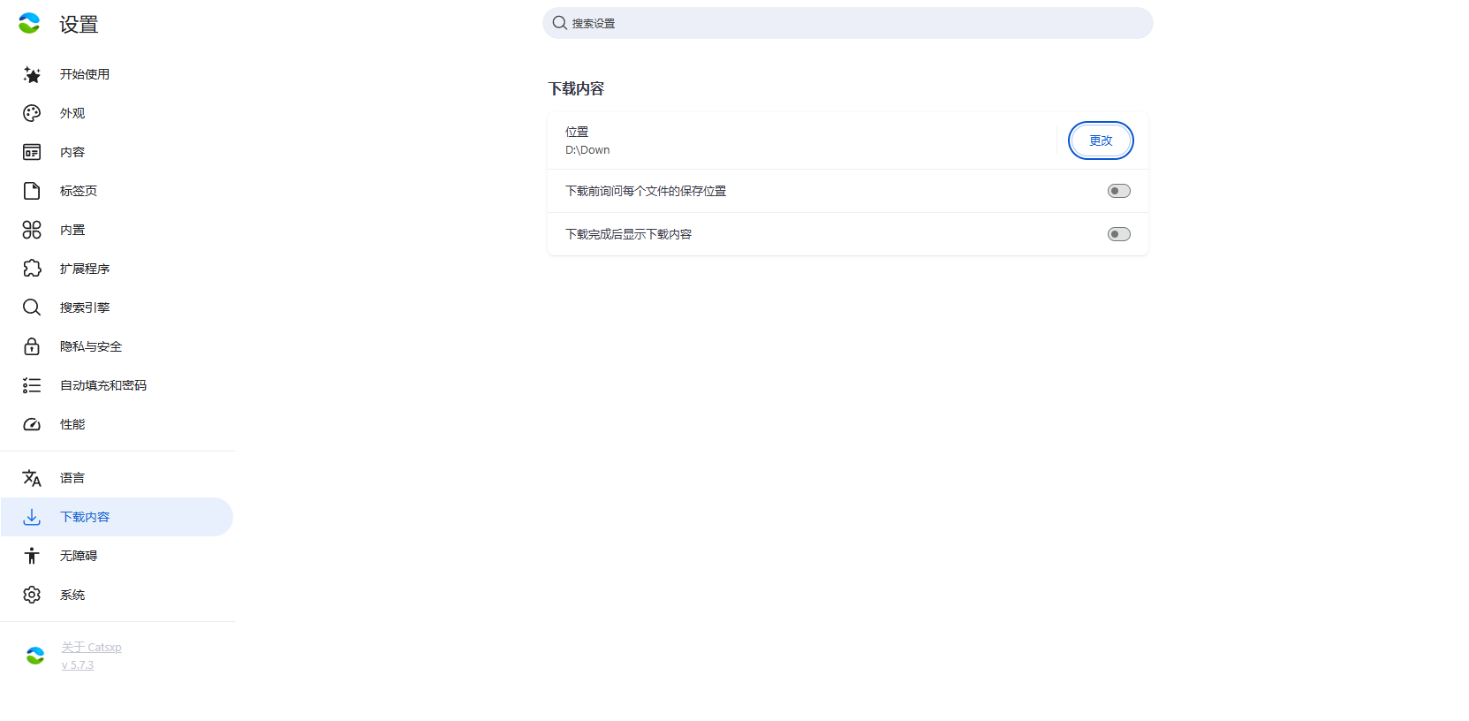
Task: Click the padlock icon for 隐私与安全
Action: coord(32,346)
